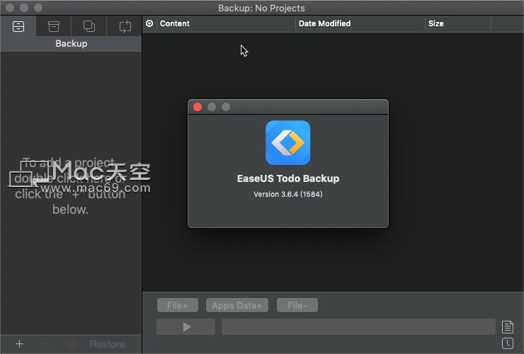Click the Version 3.6.4 (1584) text
Viewport: 524px width, 354px height.
click(x=287, y=194)
